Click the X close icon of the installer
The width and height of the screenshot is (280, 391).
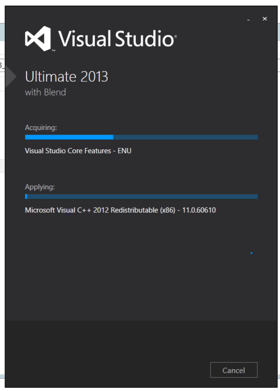coord(264,19)
